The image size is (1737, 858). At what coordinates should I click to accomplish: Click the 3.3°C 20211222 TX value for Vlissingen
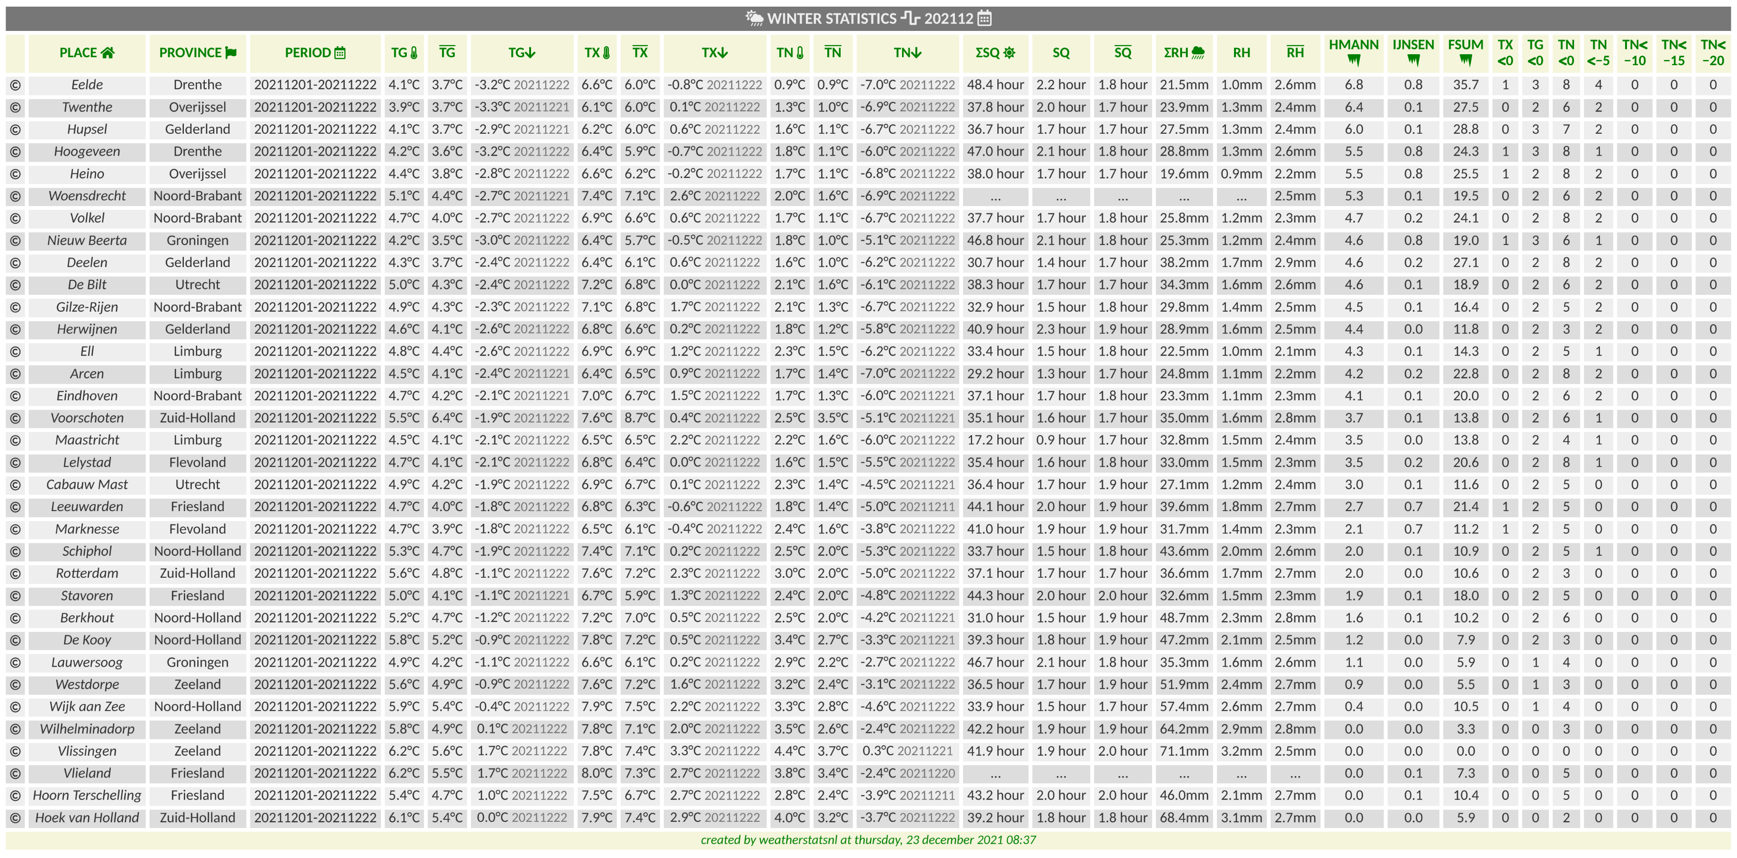pos(714,751)
